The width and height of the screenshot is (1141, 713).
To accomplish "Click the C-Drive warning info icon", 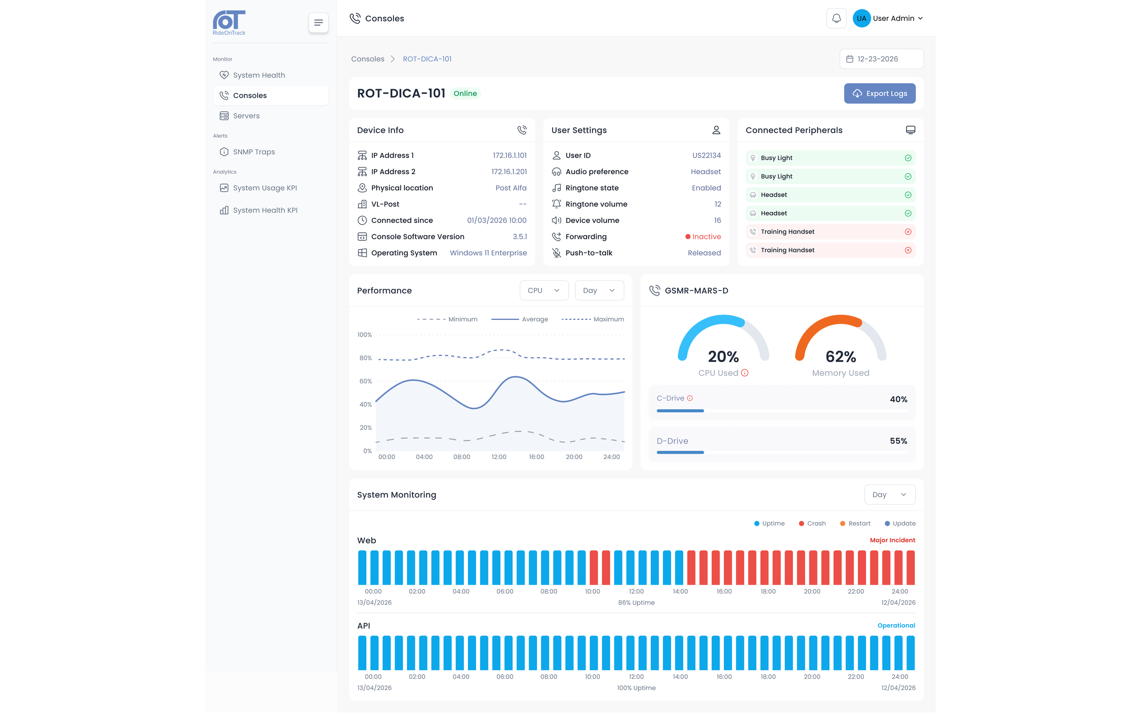I will (x=690, y=398).
